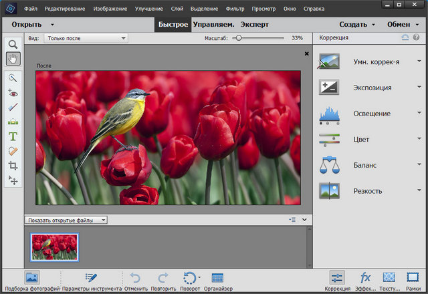Adjust the Масштаб zoom slider
Viewport: 428px width, 294px height.
[238, 38]
